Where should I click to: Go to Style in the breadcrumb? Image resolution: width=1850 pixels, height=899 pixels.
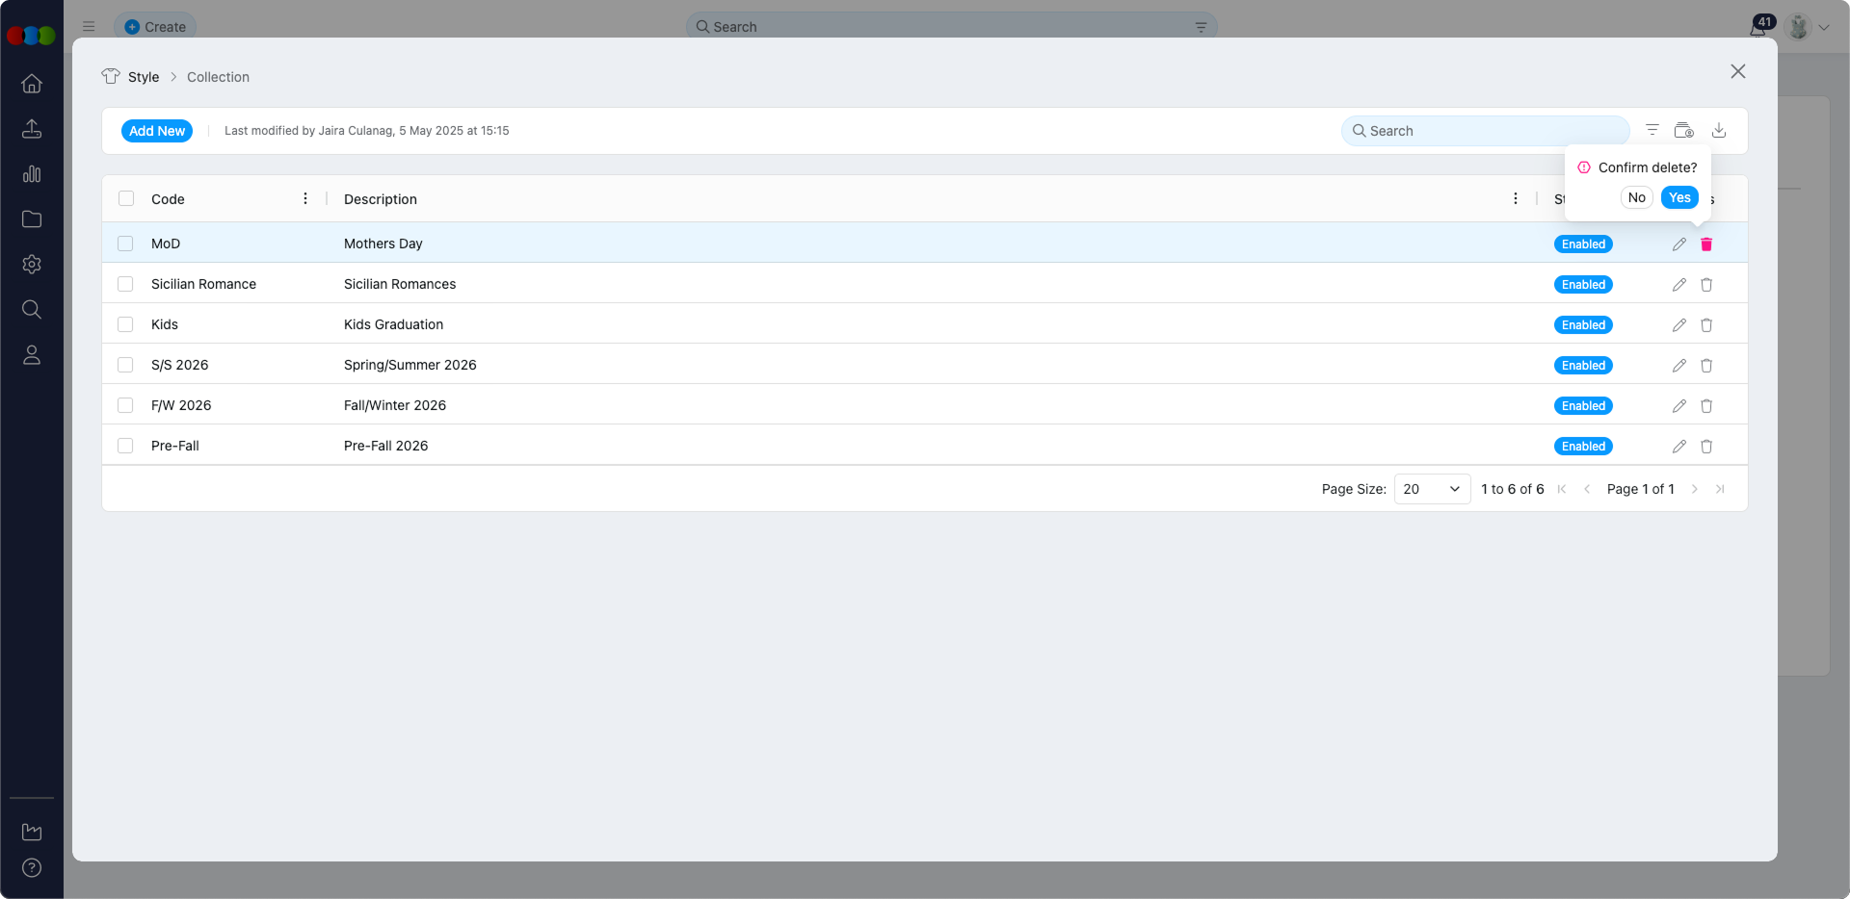pos(143,77)
